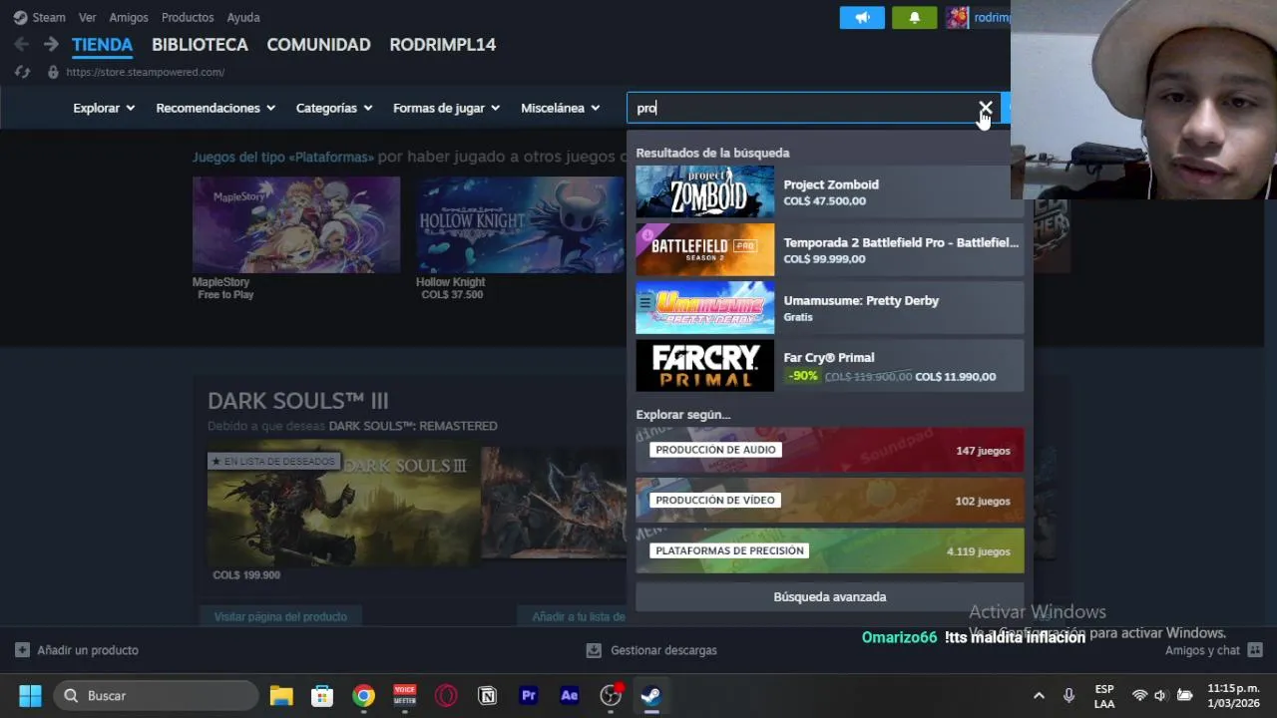Click Añadir un producto
The width and height of the screenshot is (1277, 718).
click(x=88, y=650)
